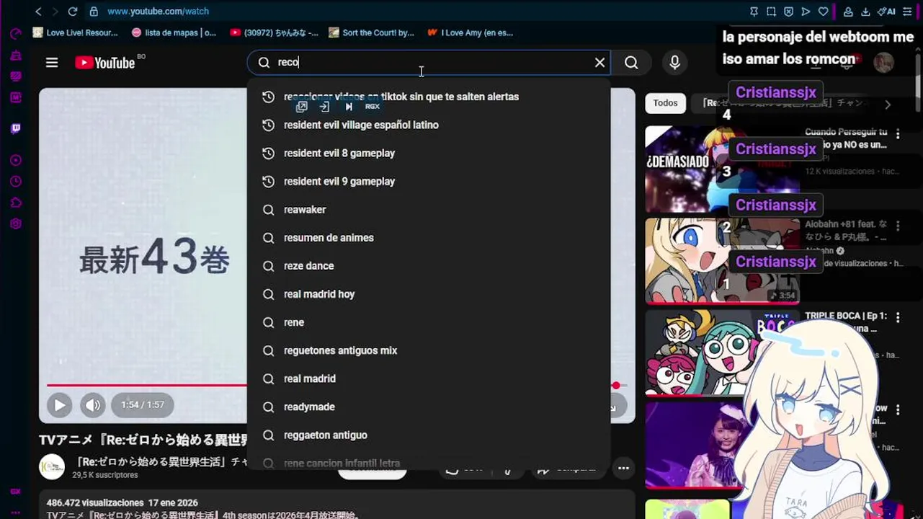Choose 'reguetones antiguos mix' suggestion
This screenshot has width=923, height=519.
429,350
